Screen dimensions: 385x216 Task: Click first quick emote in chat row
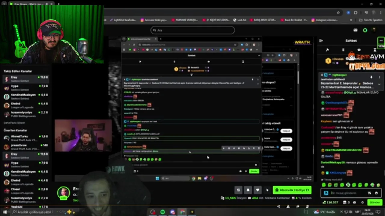[x=324, y=185]
